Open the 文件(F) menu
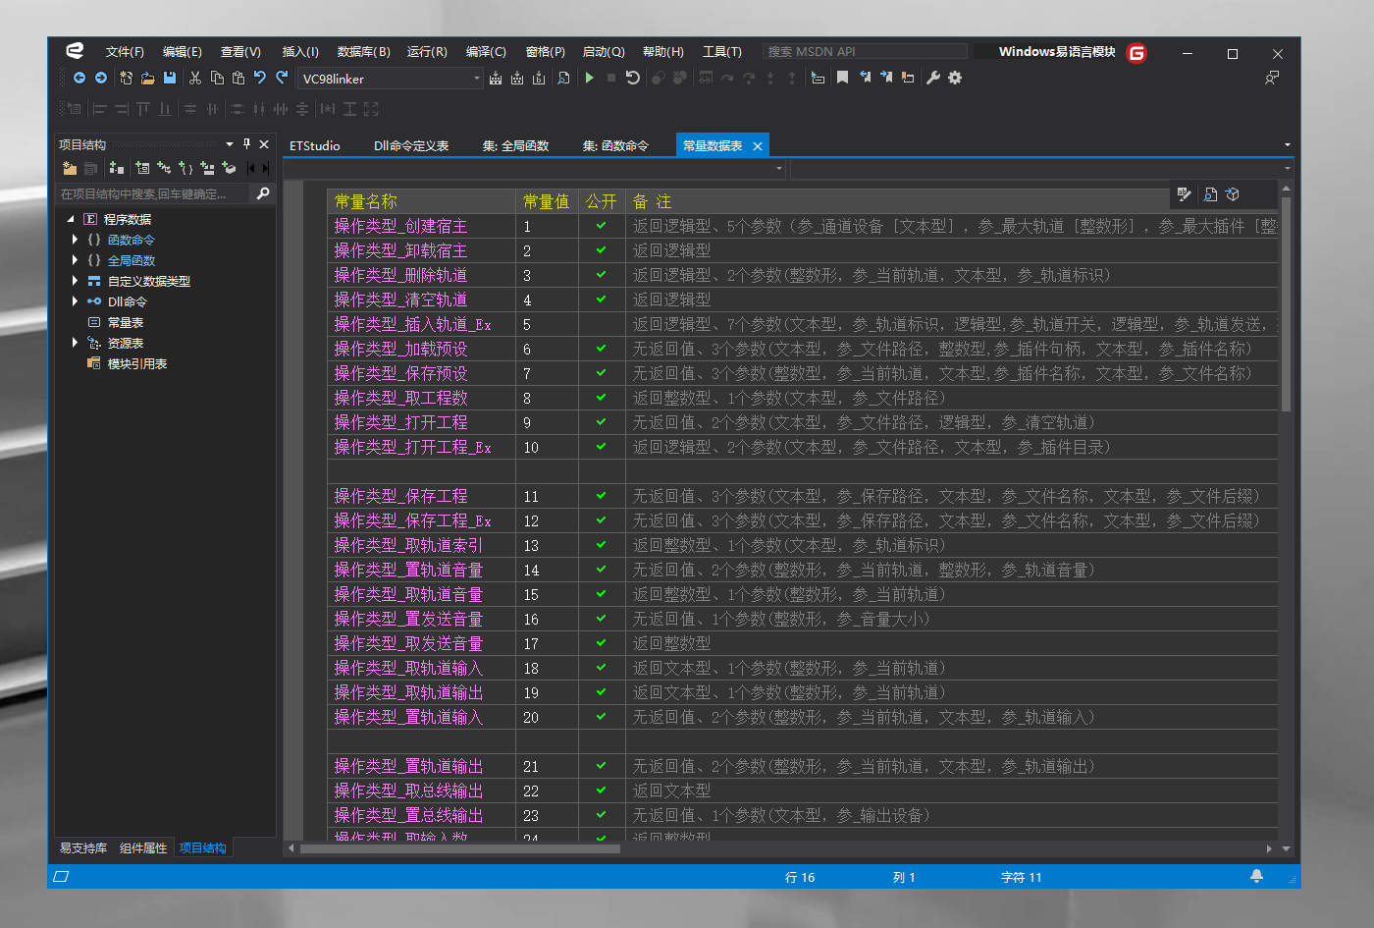 (125, 52)
